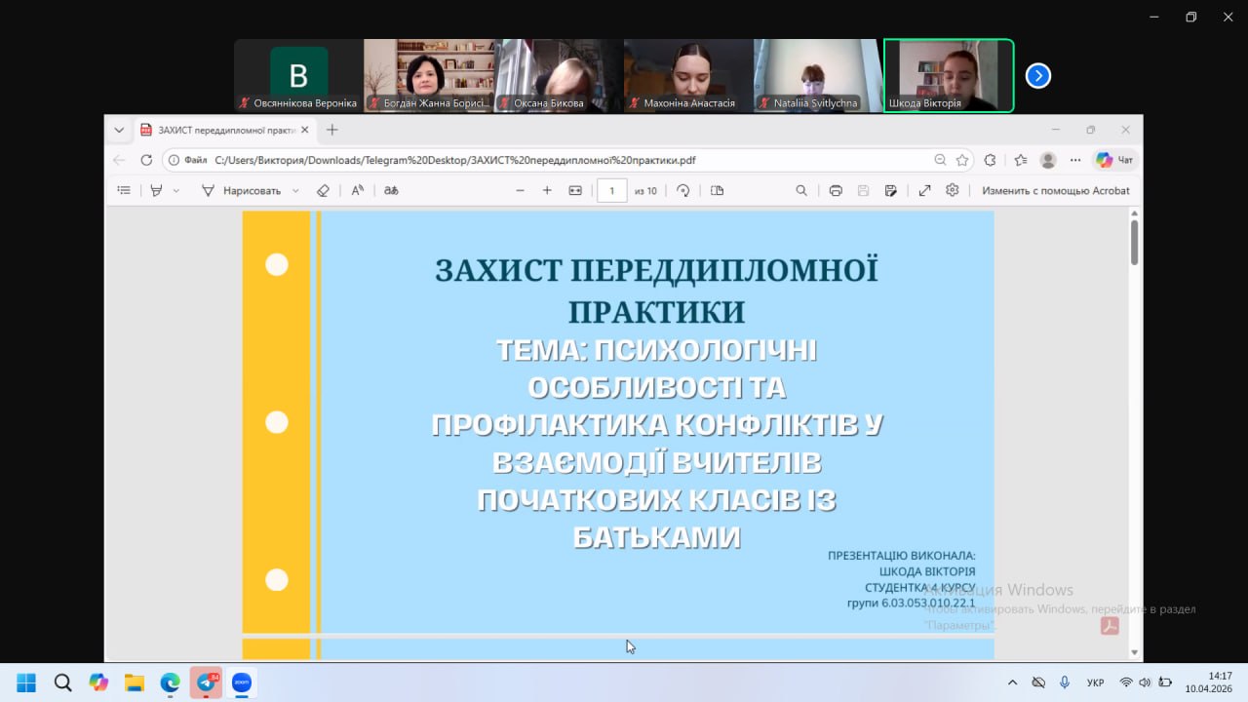This screenshot has height=702, width=1248.
Task: Click the page number input field
Action: pyautogui.click(x=611, y=191)
